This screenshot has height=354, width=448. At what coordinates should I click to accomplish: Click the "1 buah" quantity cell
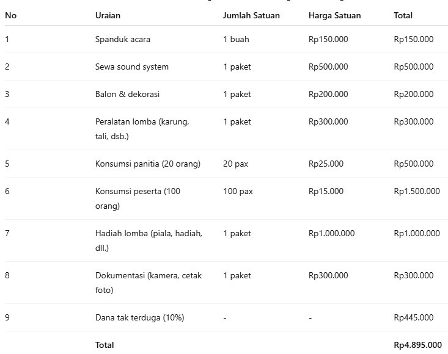(236, 39)
